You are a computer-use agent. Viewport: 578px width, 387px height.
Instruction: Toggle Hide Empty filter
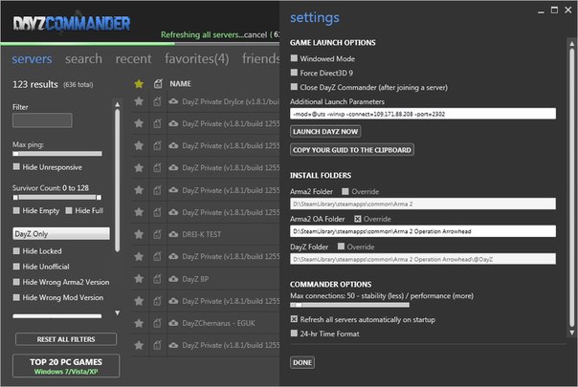coord(16,210)
